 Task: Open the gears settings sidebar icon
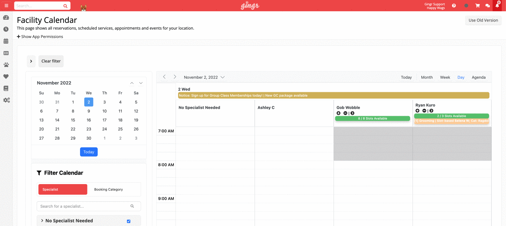pyautogui.click(x=6, y=100)
